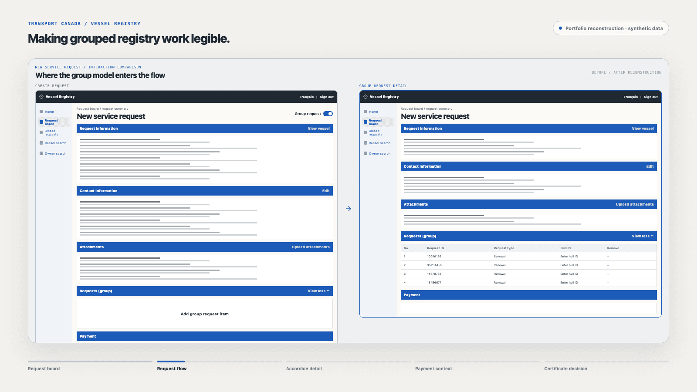The width and height of the screenshot is (697, 392).
Task: Click Français link in left panel header
Action: click(307, 97)
